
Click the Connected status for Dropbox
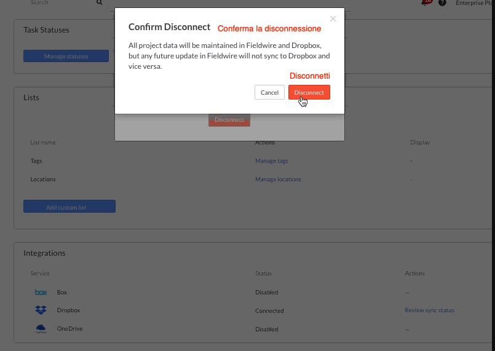(269, 311)
